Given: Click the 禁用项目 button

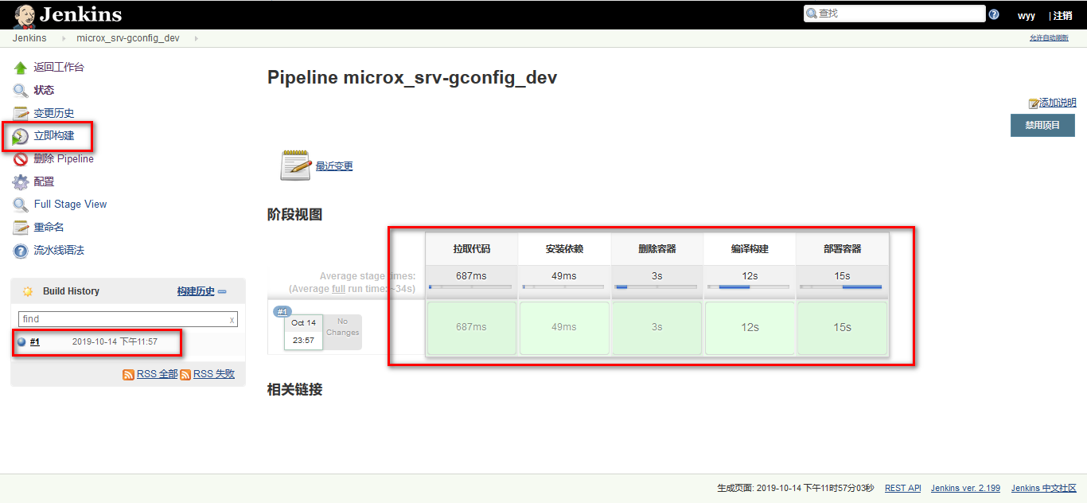Looking at the screenshot, I should click(1042, 125).
